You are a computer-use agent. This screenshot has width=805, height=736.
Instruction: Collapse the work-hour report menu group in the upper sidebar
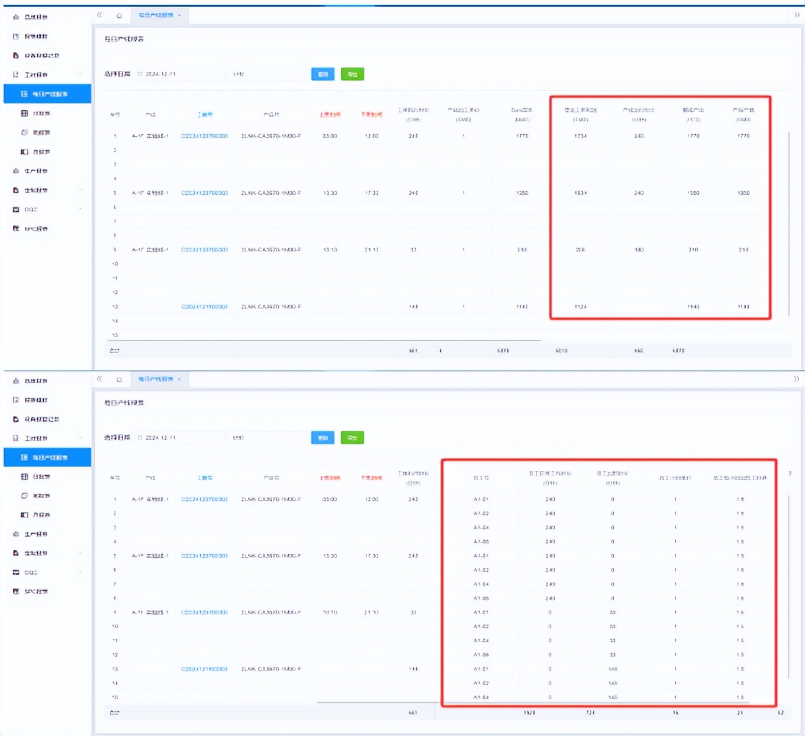click(x=80, y=75)
